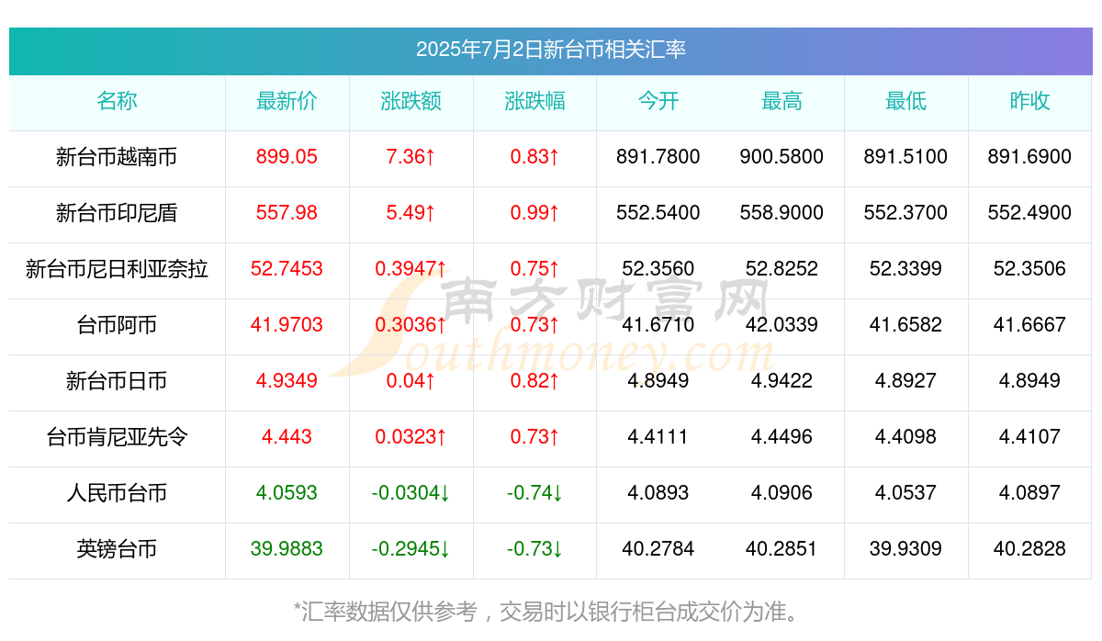Image resolution: width=1102 pixels, height=641 pixels.
Task: Click latest price 52.7453
Action: (x=287, y=269)
